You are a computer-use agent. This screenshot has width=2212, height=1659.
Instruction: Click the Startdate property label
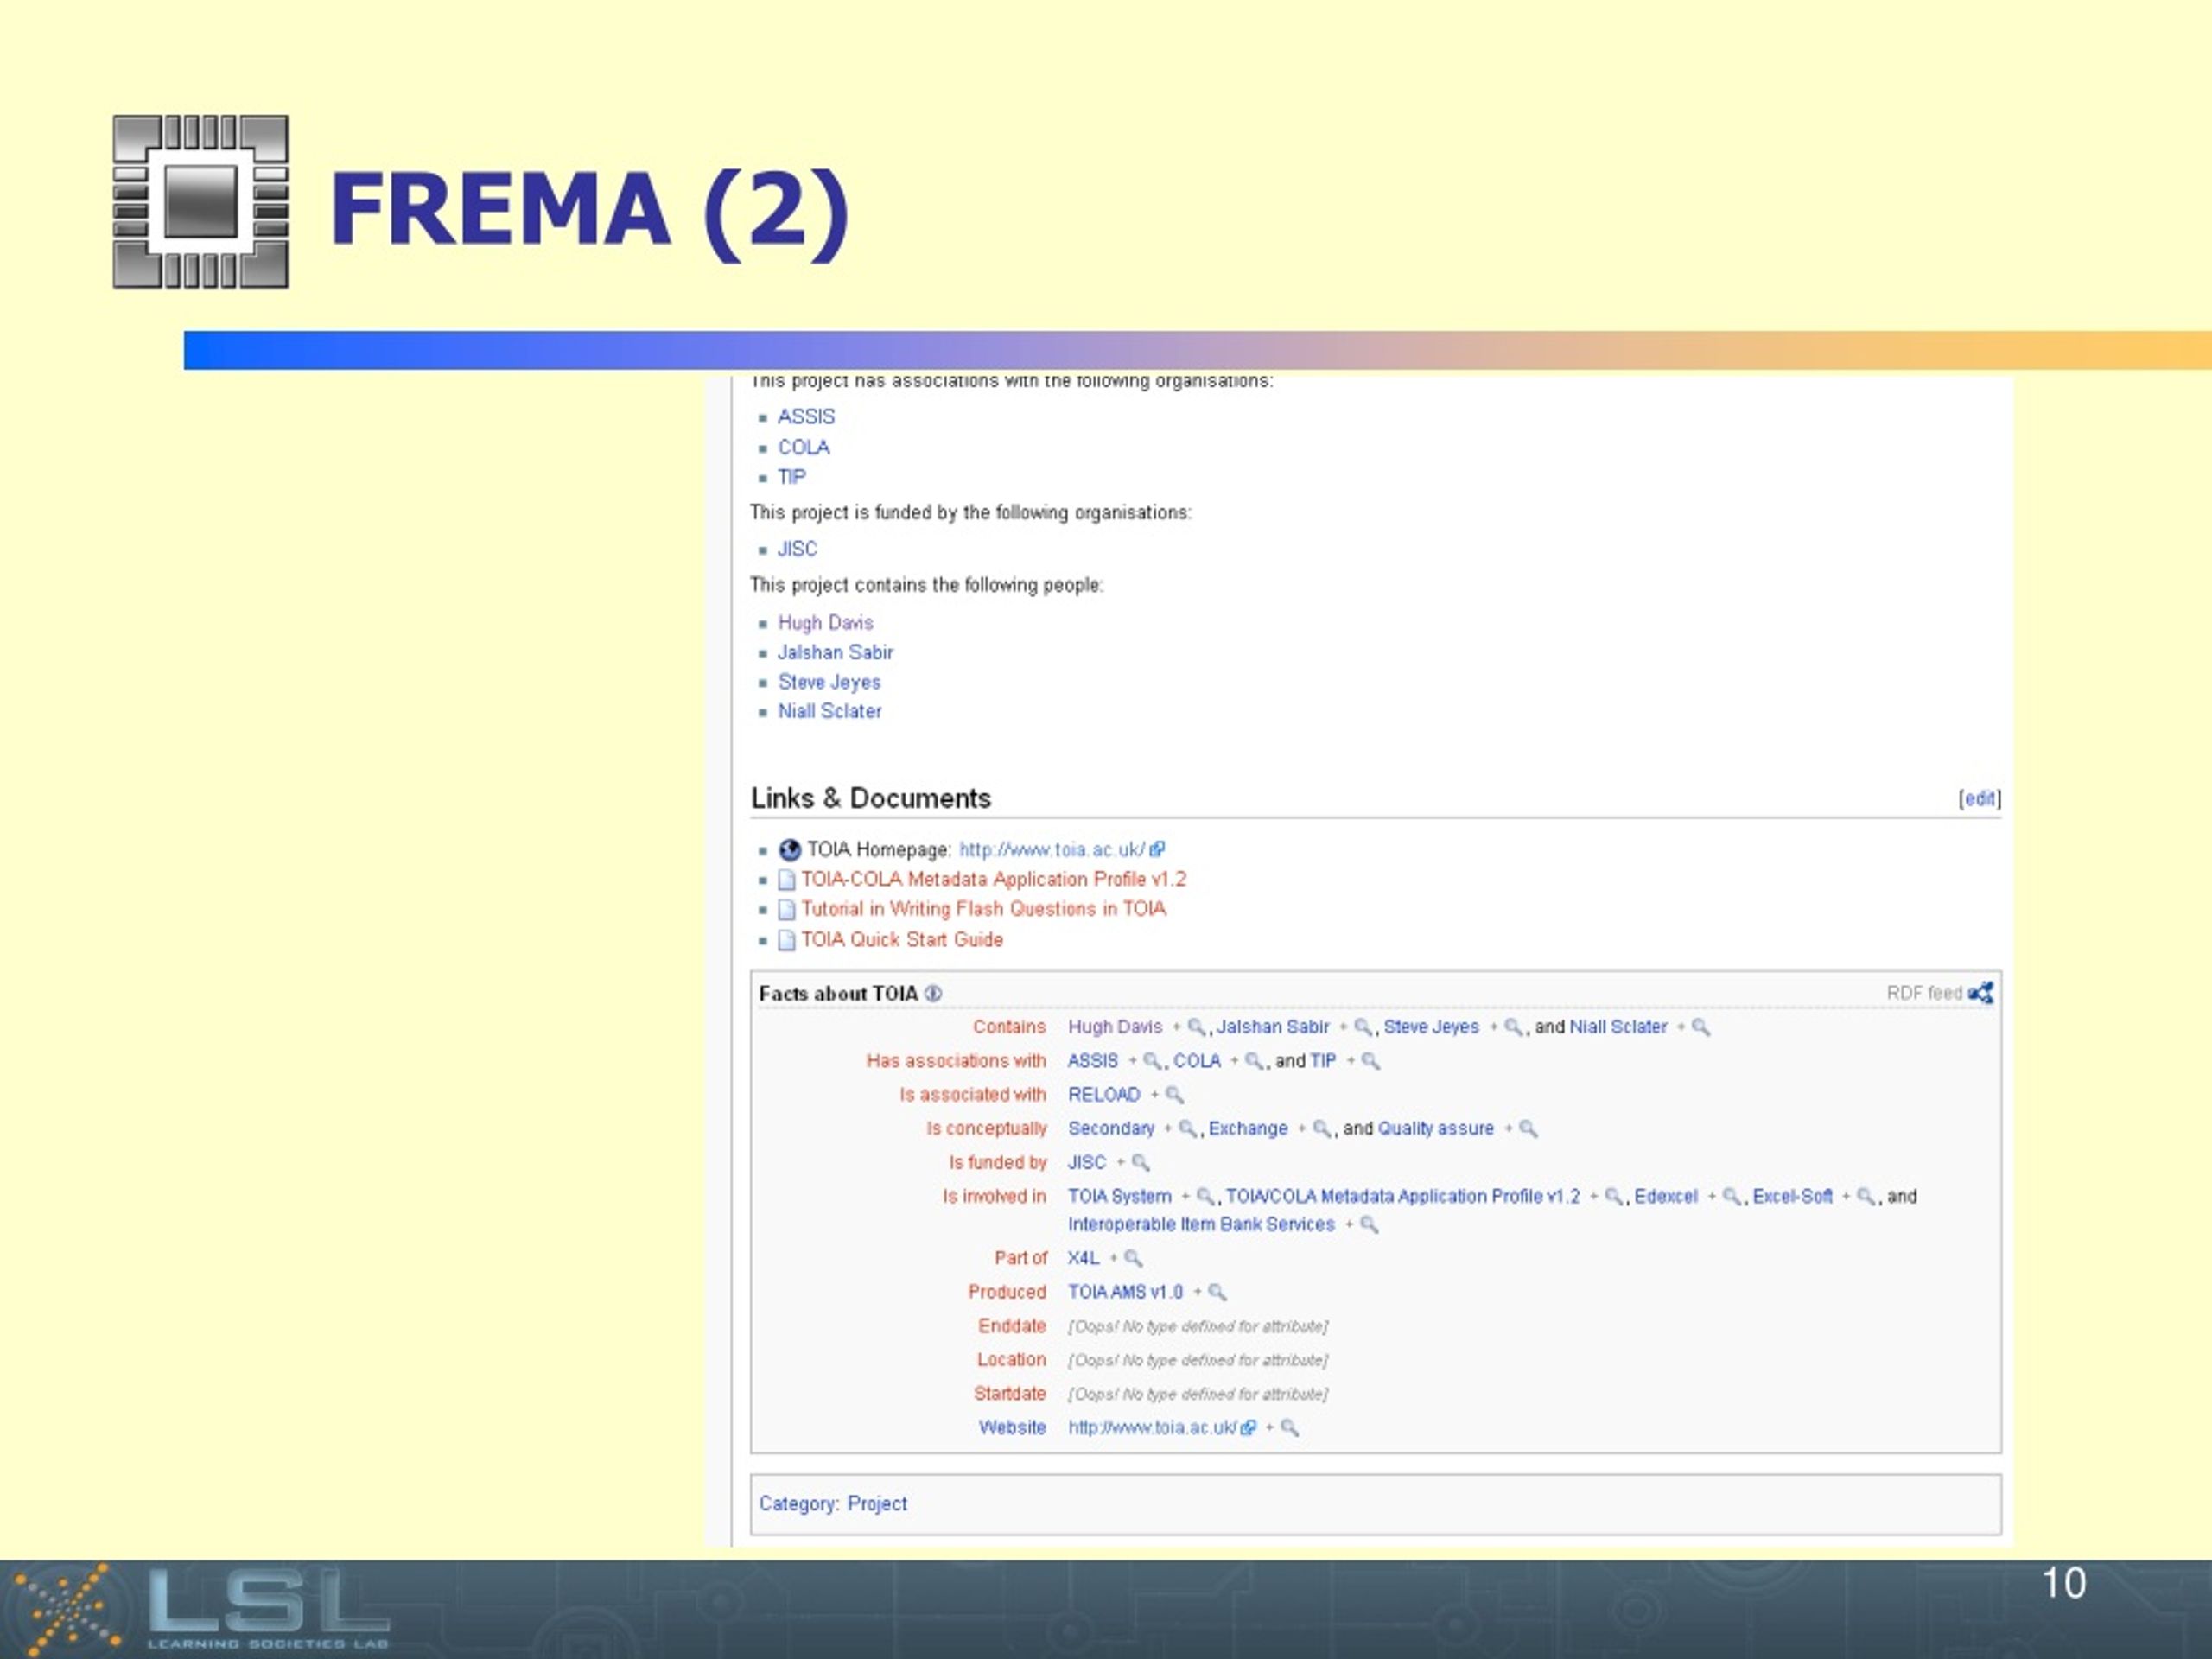1010,1394
